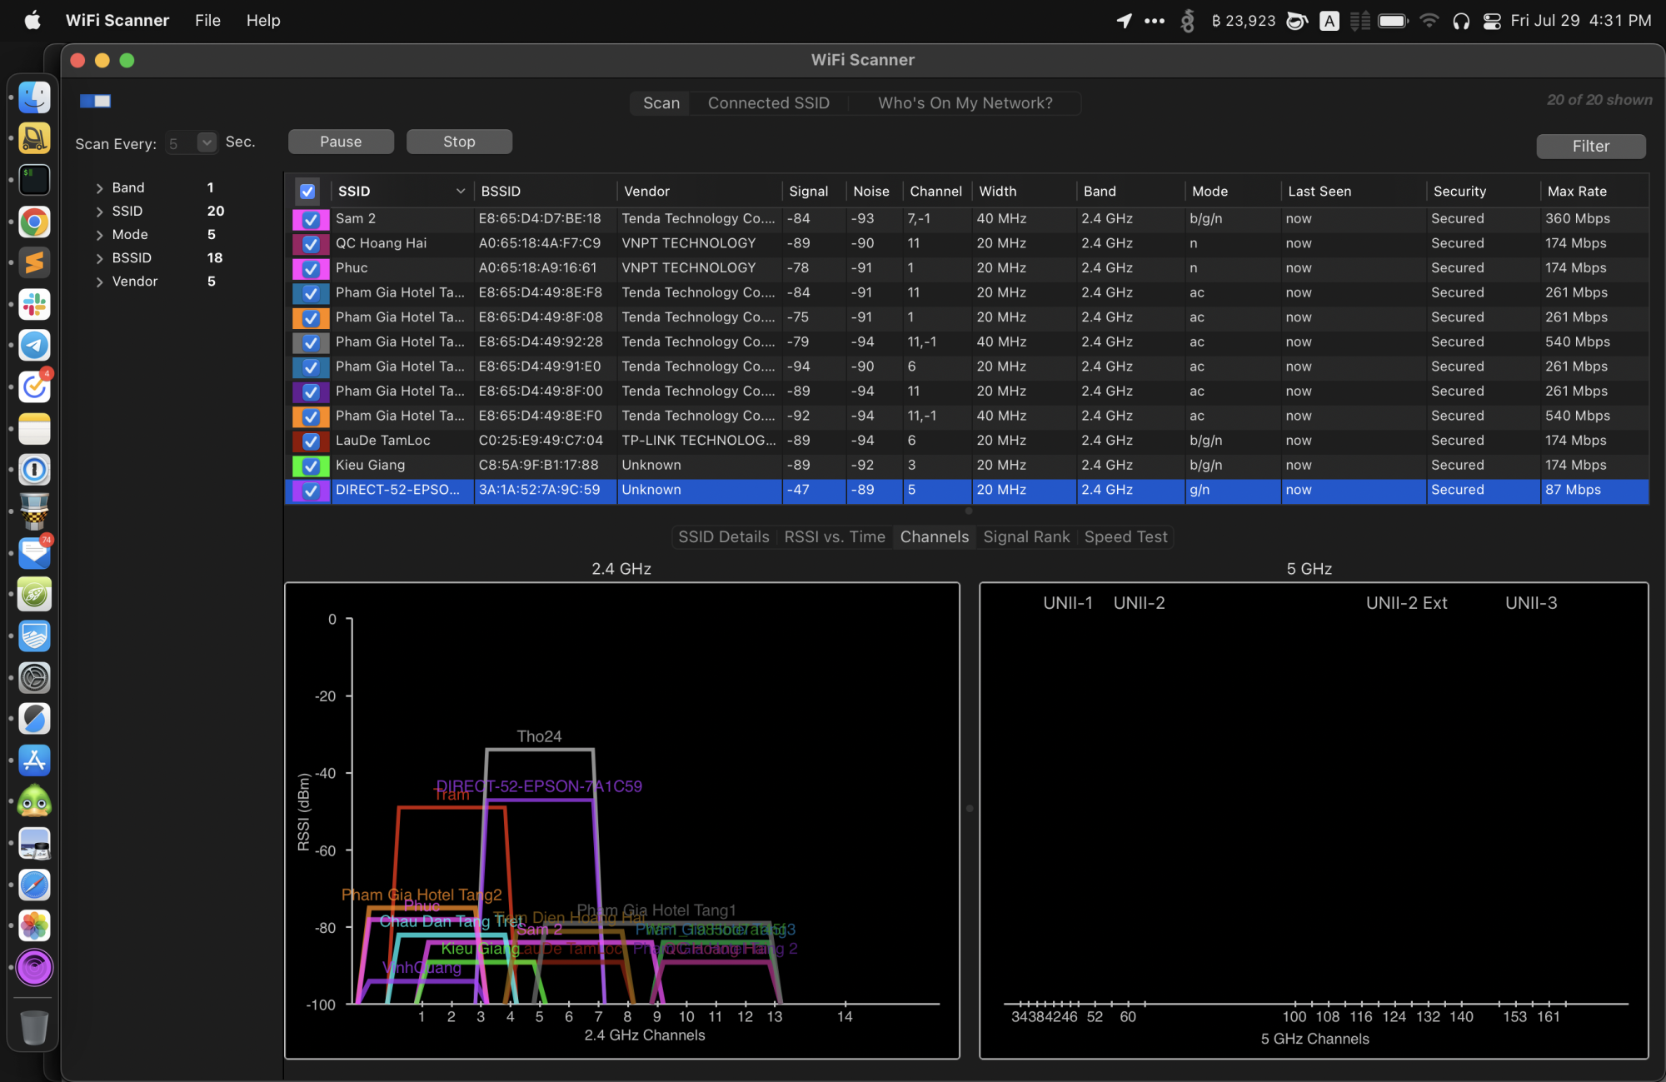Open Safari from the Dock
Image resolution: width=1666 pixels, height=1082 pixels.
(34, 885)
